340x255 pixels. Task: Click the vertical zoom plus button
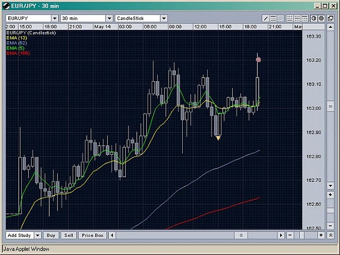[x=330, y=195]
